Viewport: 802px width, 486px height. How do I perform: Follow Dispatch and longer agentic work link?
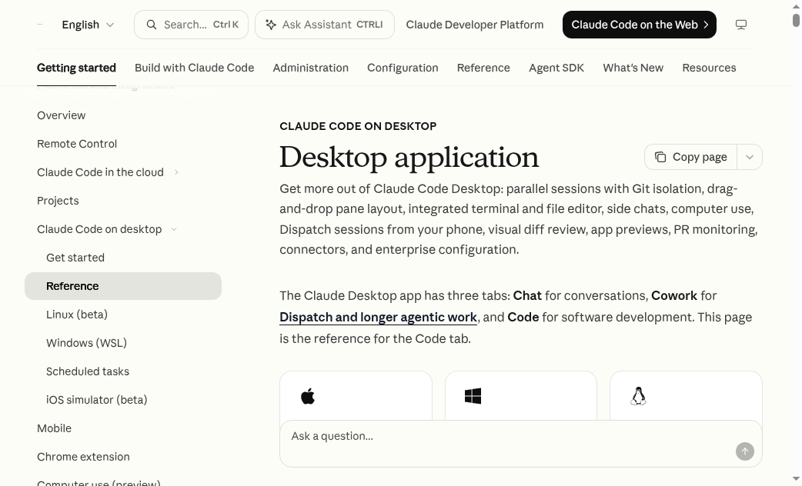tap(378, 318)
